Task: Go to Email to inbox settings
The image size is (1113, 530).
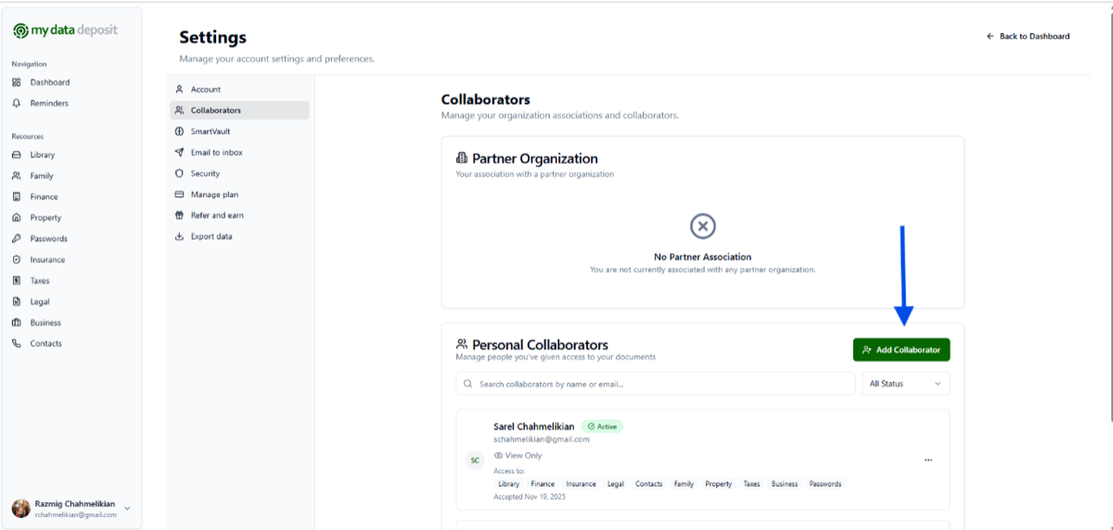Action: (x=239, y=152)
